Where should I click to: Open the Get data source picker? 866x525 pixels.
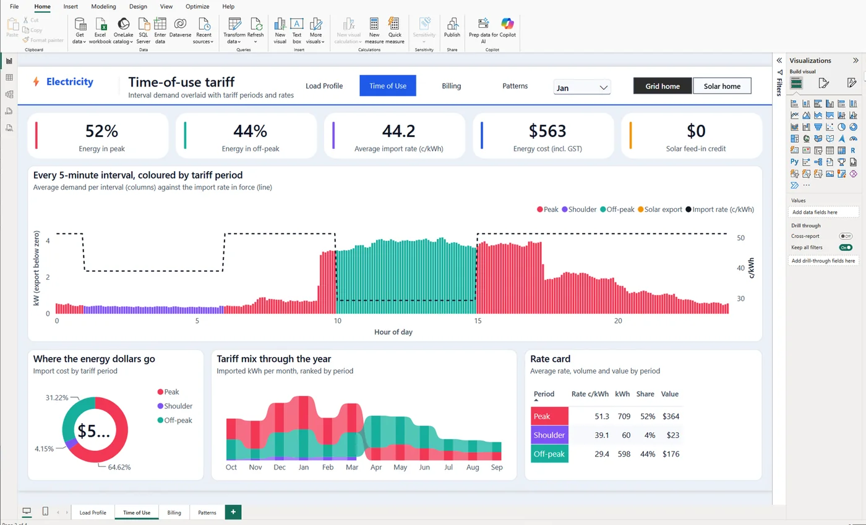(x=80, y=30)
